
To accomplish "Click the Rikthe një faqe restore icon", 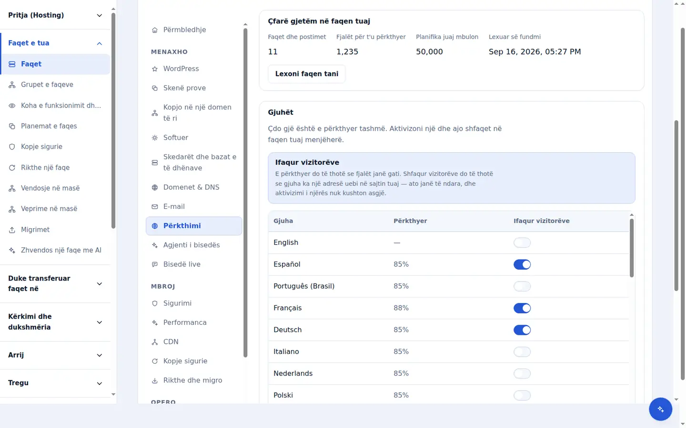I will [12, 167].
